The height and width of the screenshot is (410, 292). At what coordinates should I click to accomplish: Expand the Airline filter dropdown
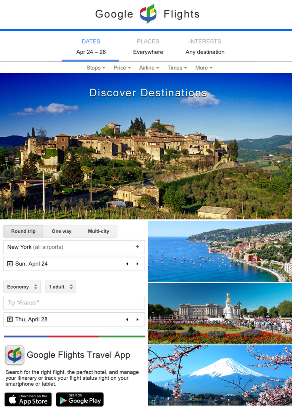149,68
